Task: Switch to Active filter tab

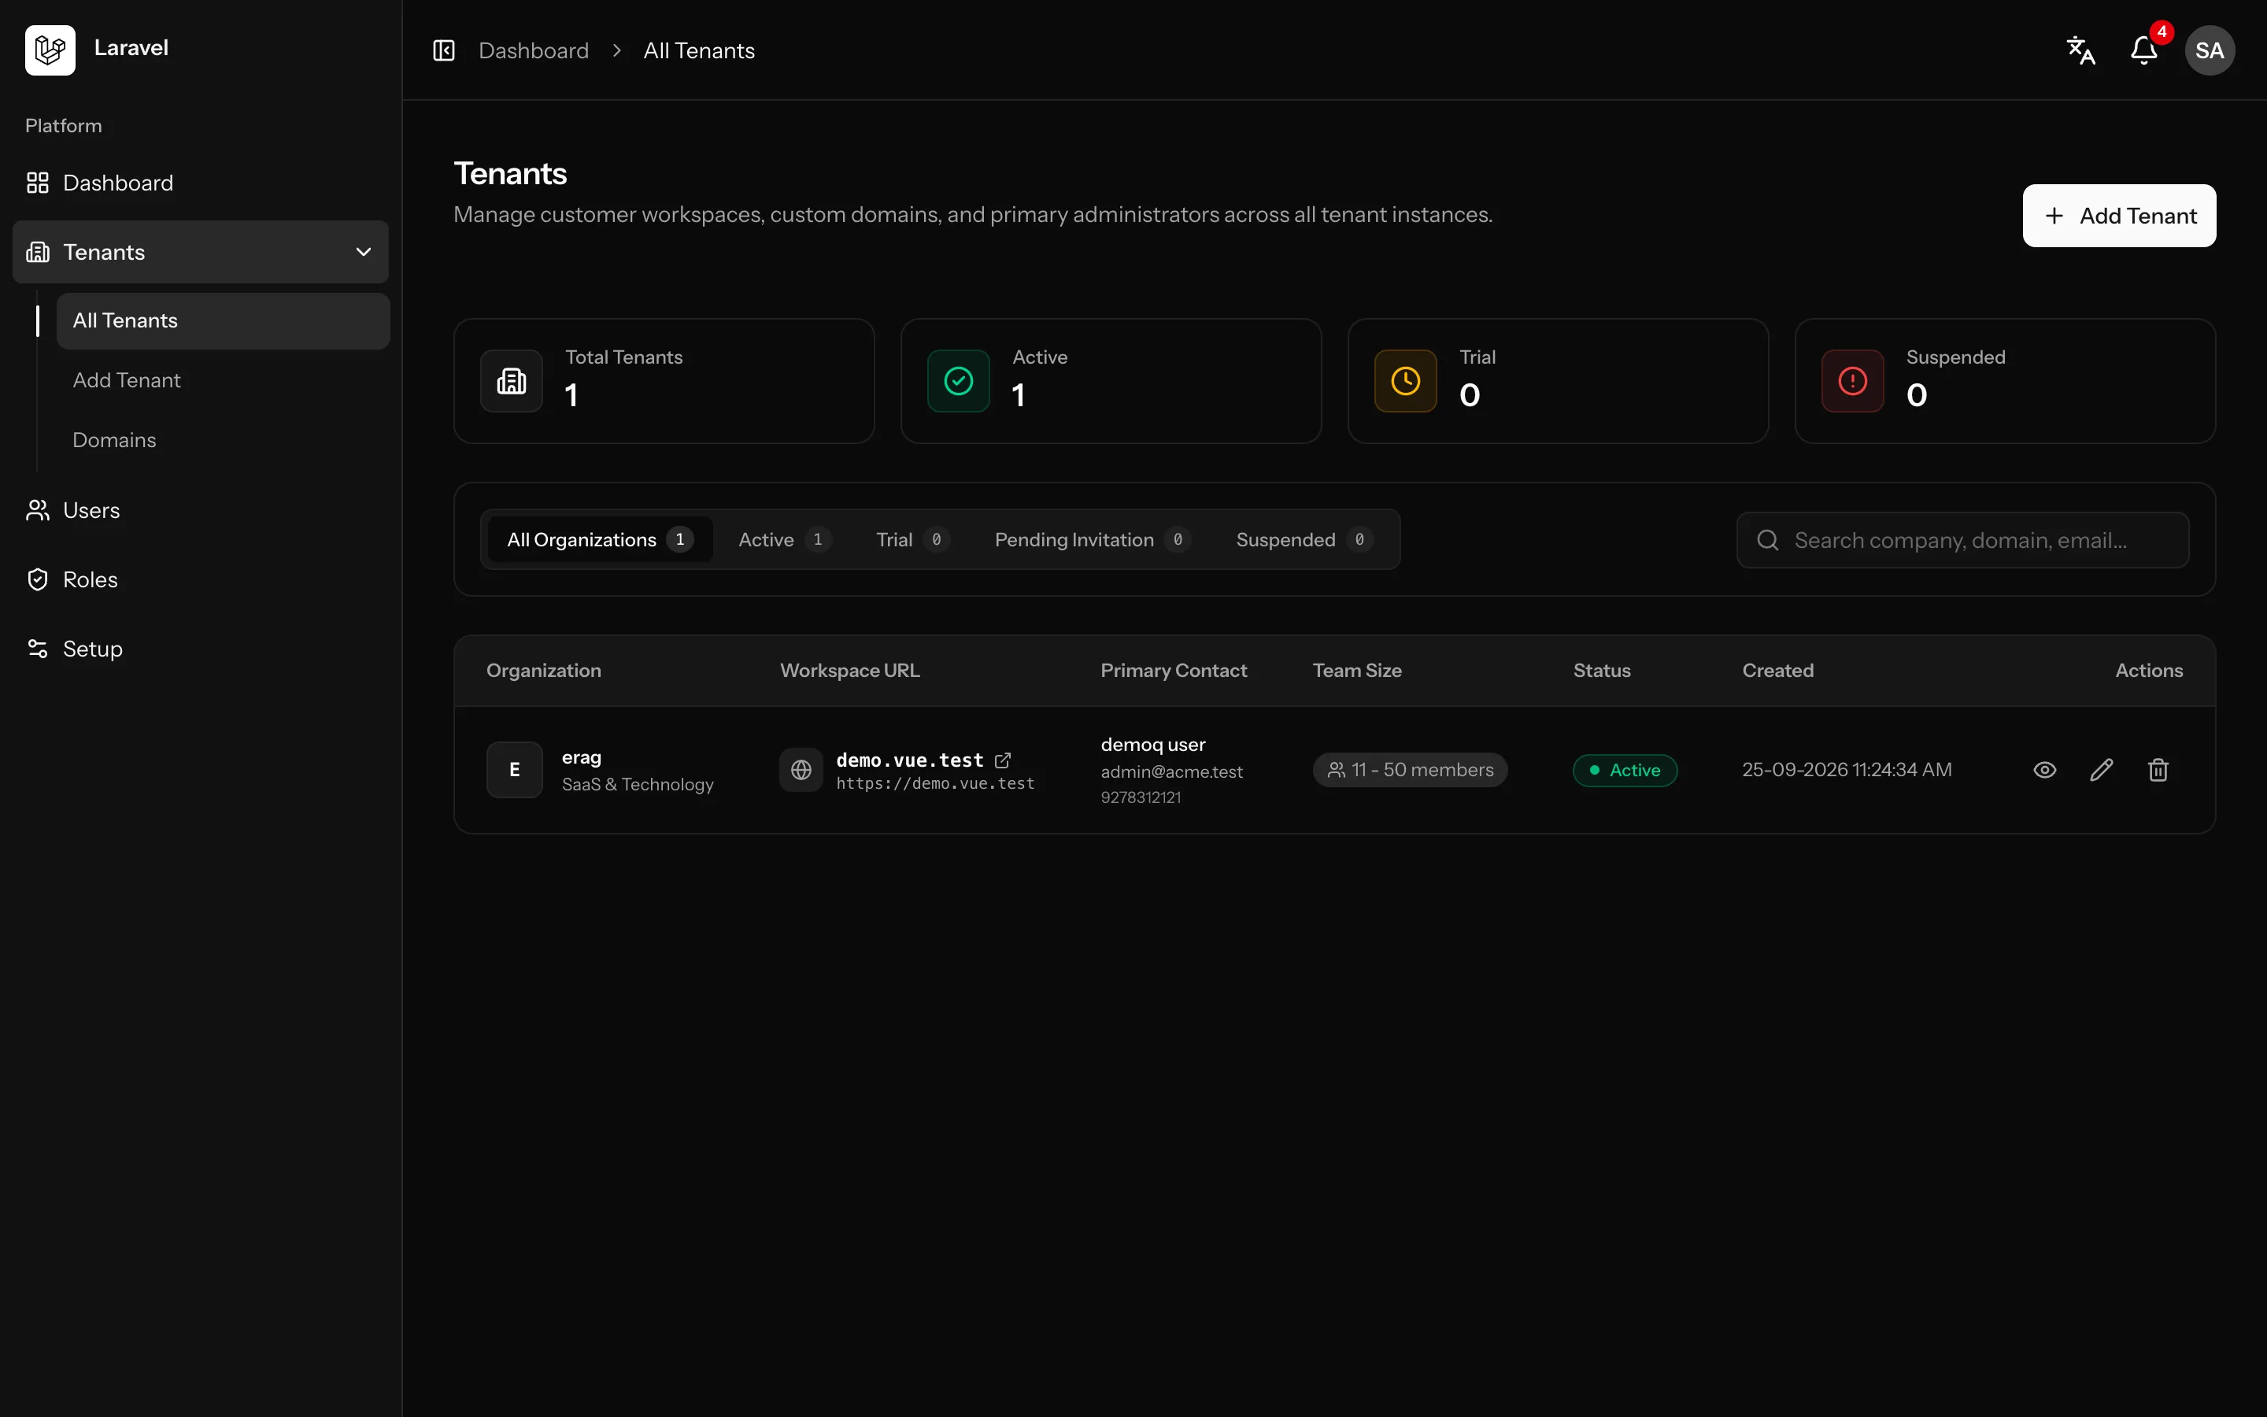Action: point(784,540)
